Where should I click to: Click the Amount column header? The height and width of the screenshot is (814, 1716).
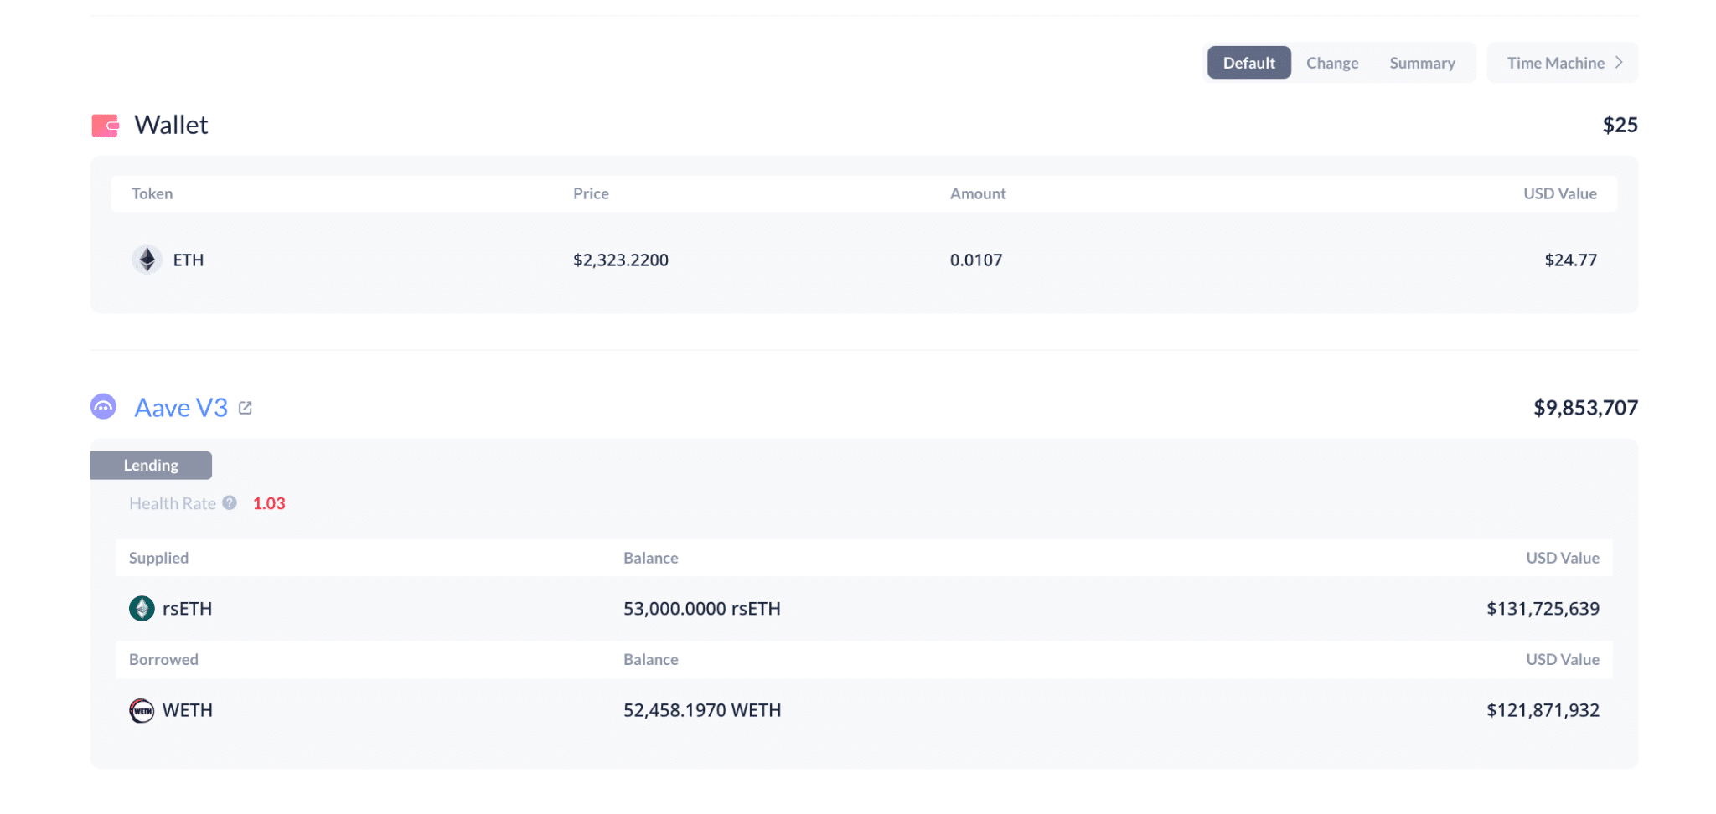(x=978, y=193)
